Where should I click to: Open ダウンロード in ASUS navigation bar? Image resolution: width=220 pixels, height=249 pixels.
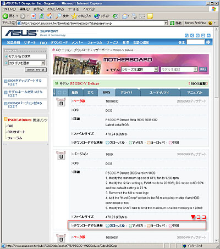coord(59,42)
